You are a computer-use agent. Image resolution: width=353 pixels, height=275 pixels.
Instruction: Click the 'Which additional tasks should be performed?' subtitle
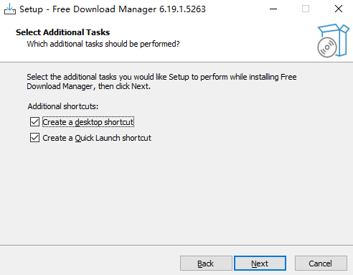click(x=103, y=44)
